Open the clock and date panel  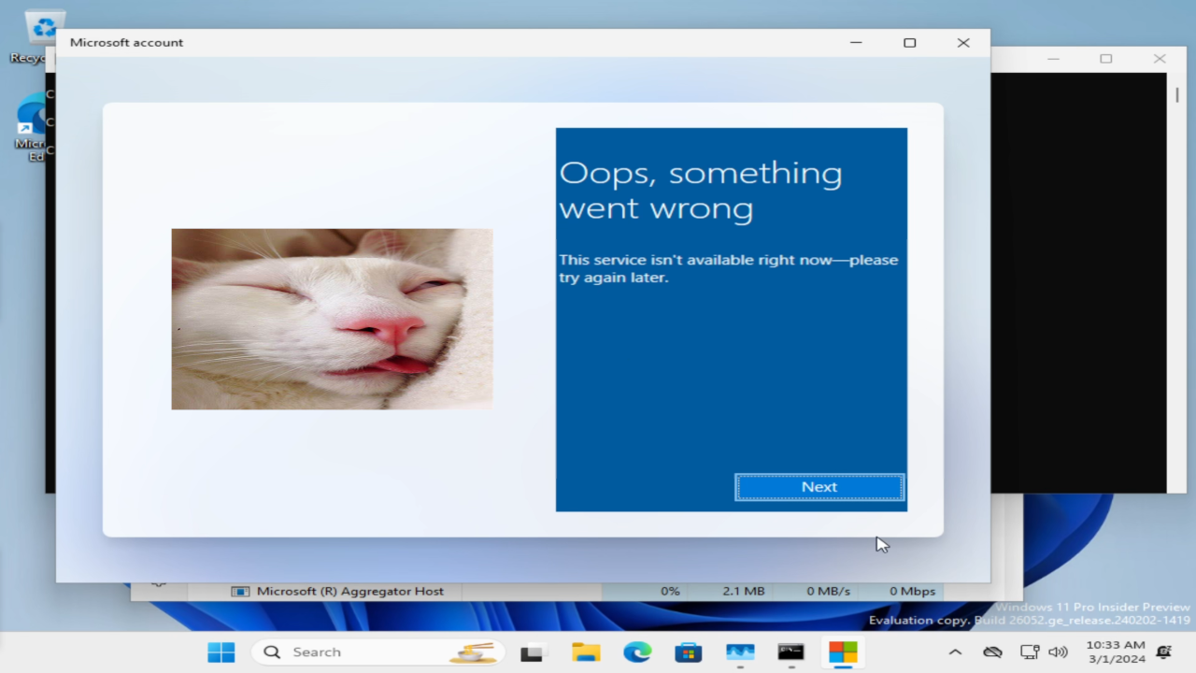point(1116,652)
